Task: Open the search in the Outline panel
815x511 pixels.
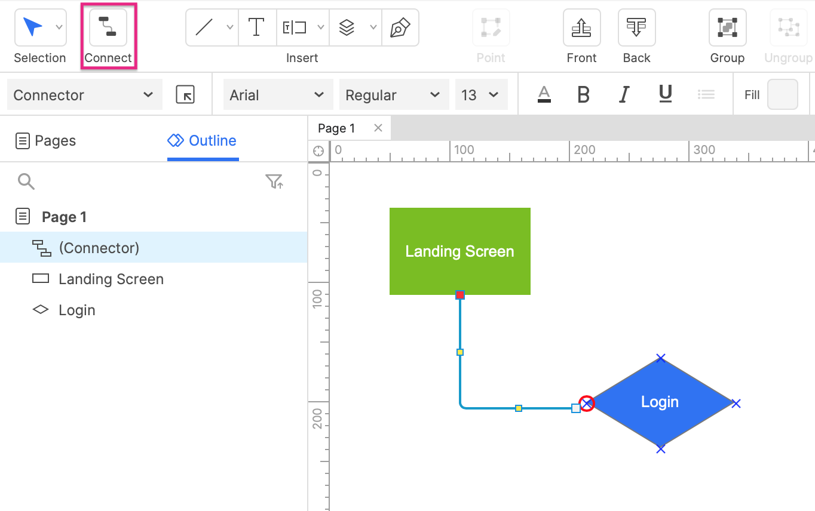Action: (26, 181)
